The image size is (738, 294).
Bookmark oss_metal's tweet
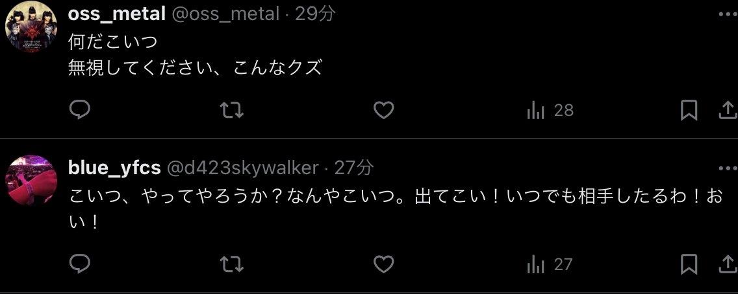[x=689, y=111]
